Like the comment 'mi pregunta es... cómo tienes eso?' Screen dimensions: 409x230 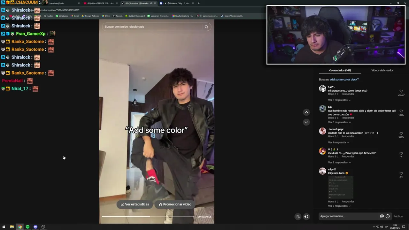pyautogui.click(x=401, y=91)
